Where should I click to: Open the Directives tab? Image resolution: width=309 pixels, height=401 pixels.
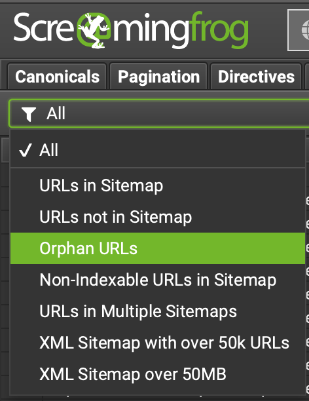click(x=256, y=77)
